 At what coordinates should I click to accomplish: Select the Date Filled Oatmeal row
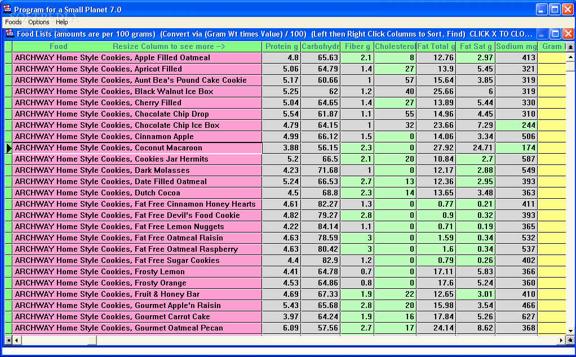click(138, 182)
